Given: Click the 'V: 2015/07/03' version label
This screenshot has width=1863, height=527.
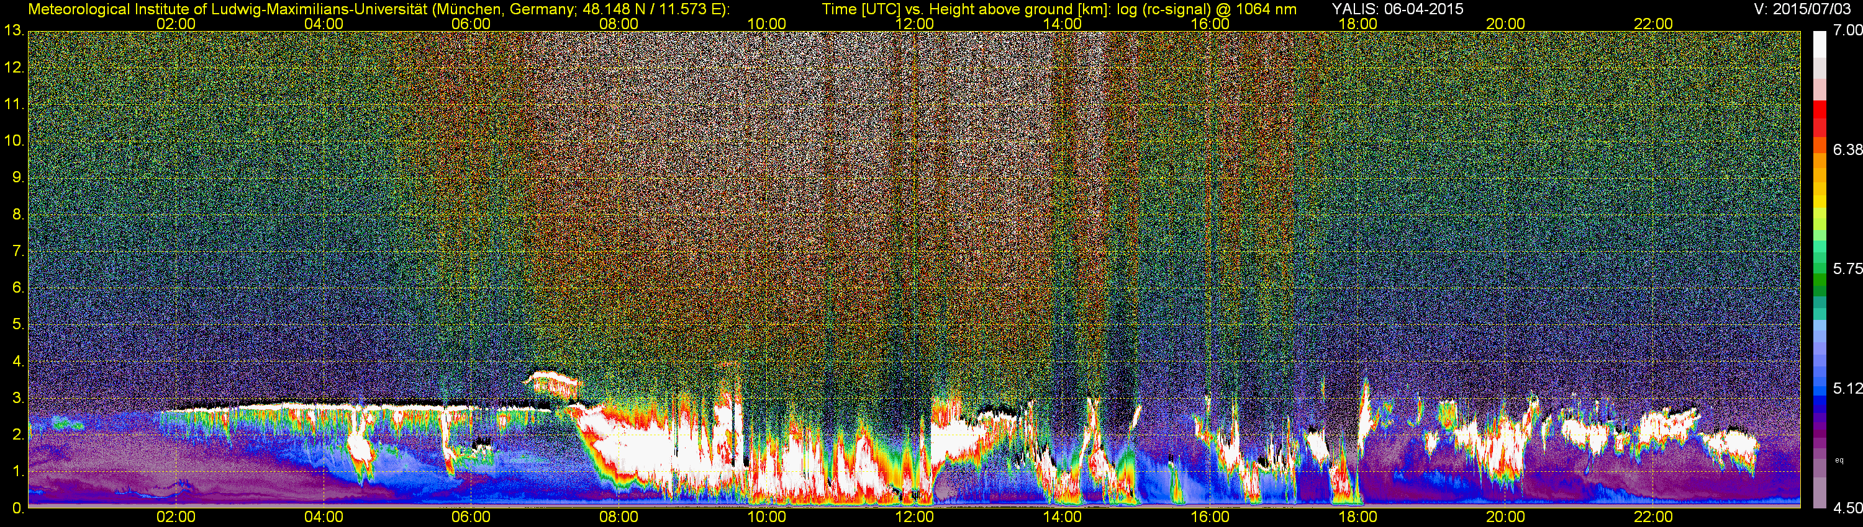Looking at the screenshot, I should 1801,9.
